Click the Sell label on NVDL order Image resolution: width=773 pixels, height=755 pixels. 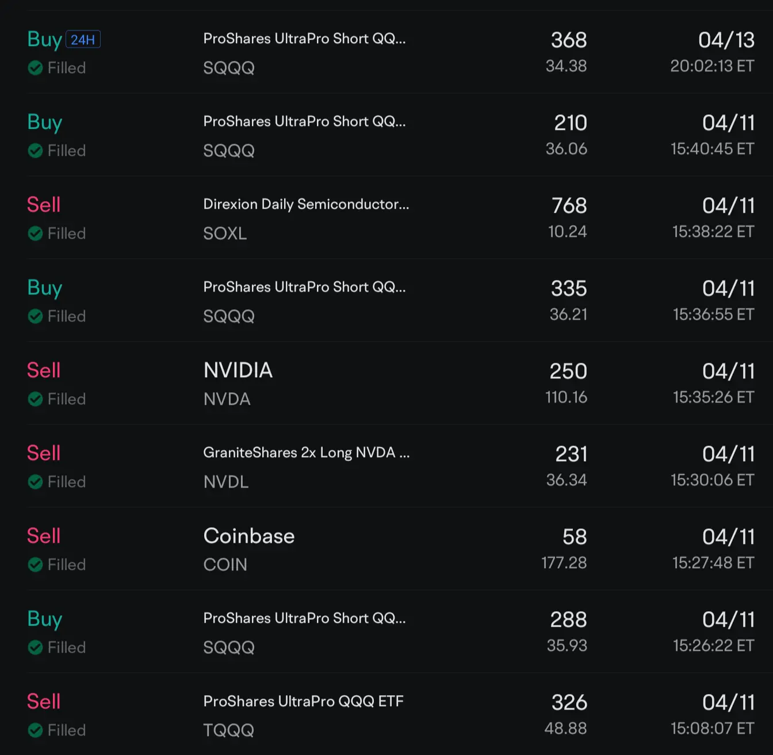click(44, 453)
